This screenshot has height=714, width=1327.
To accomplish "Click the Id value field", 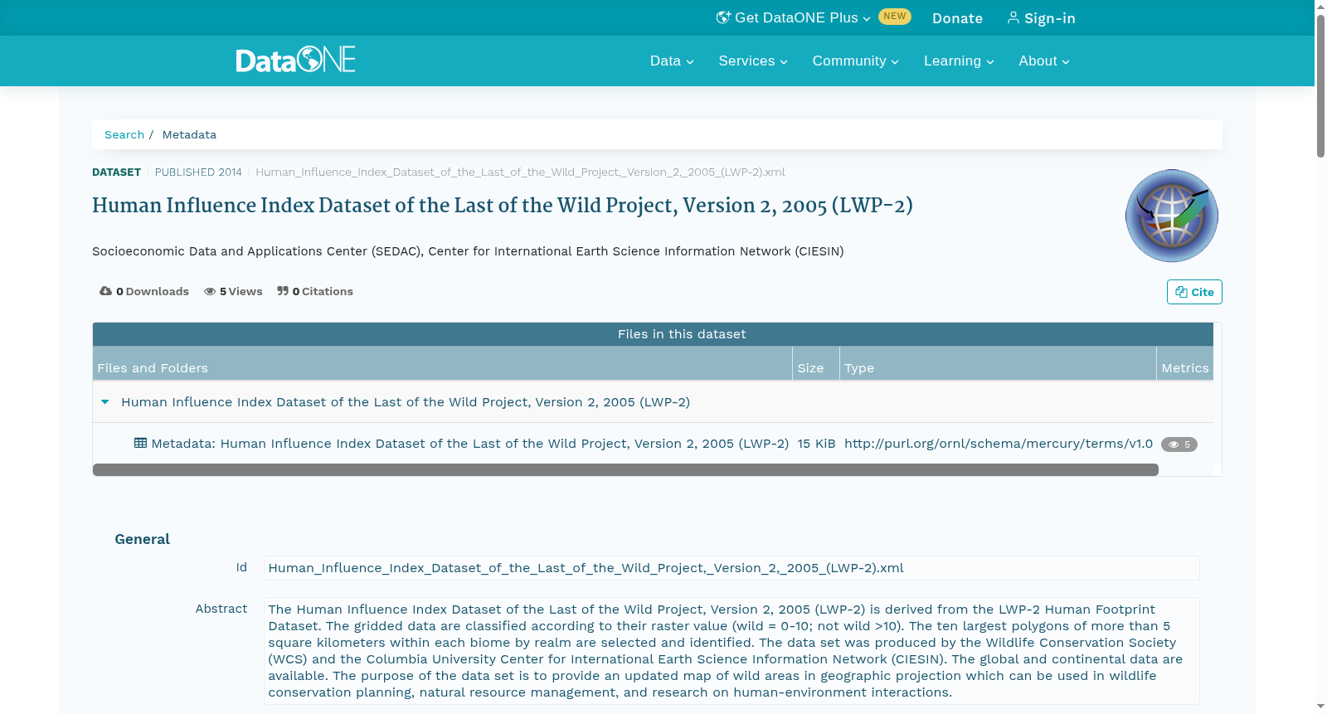I will 732,568.
